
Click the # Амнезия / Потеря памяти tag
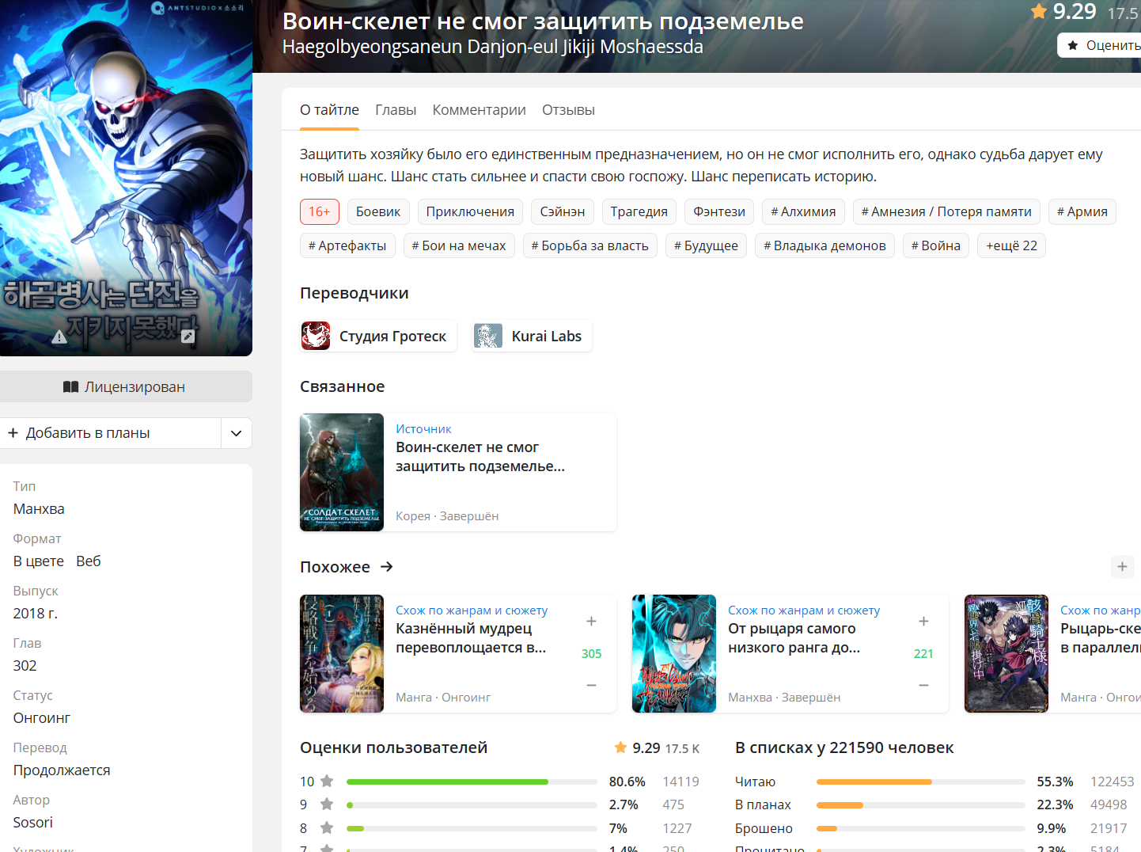(946, 211)
